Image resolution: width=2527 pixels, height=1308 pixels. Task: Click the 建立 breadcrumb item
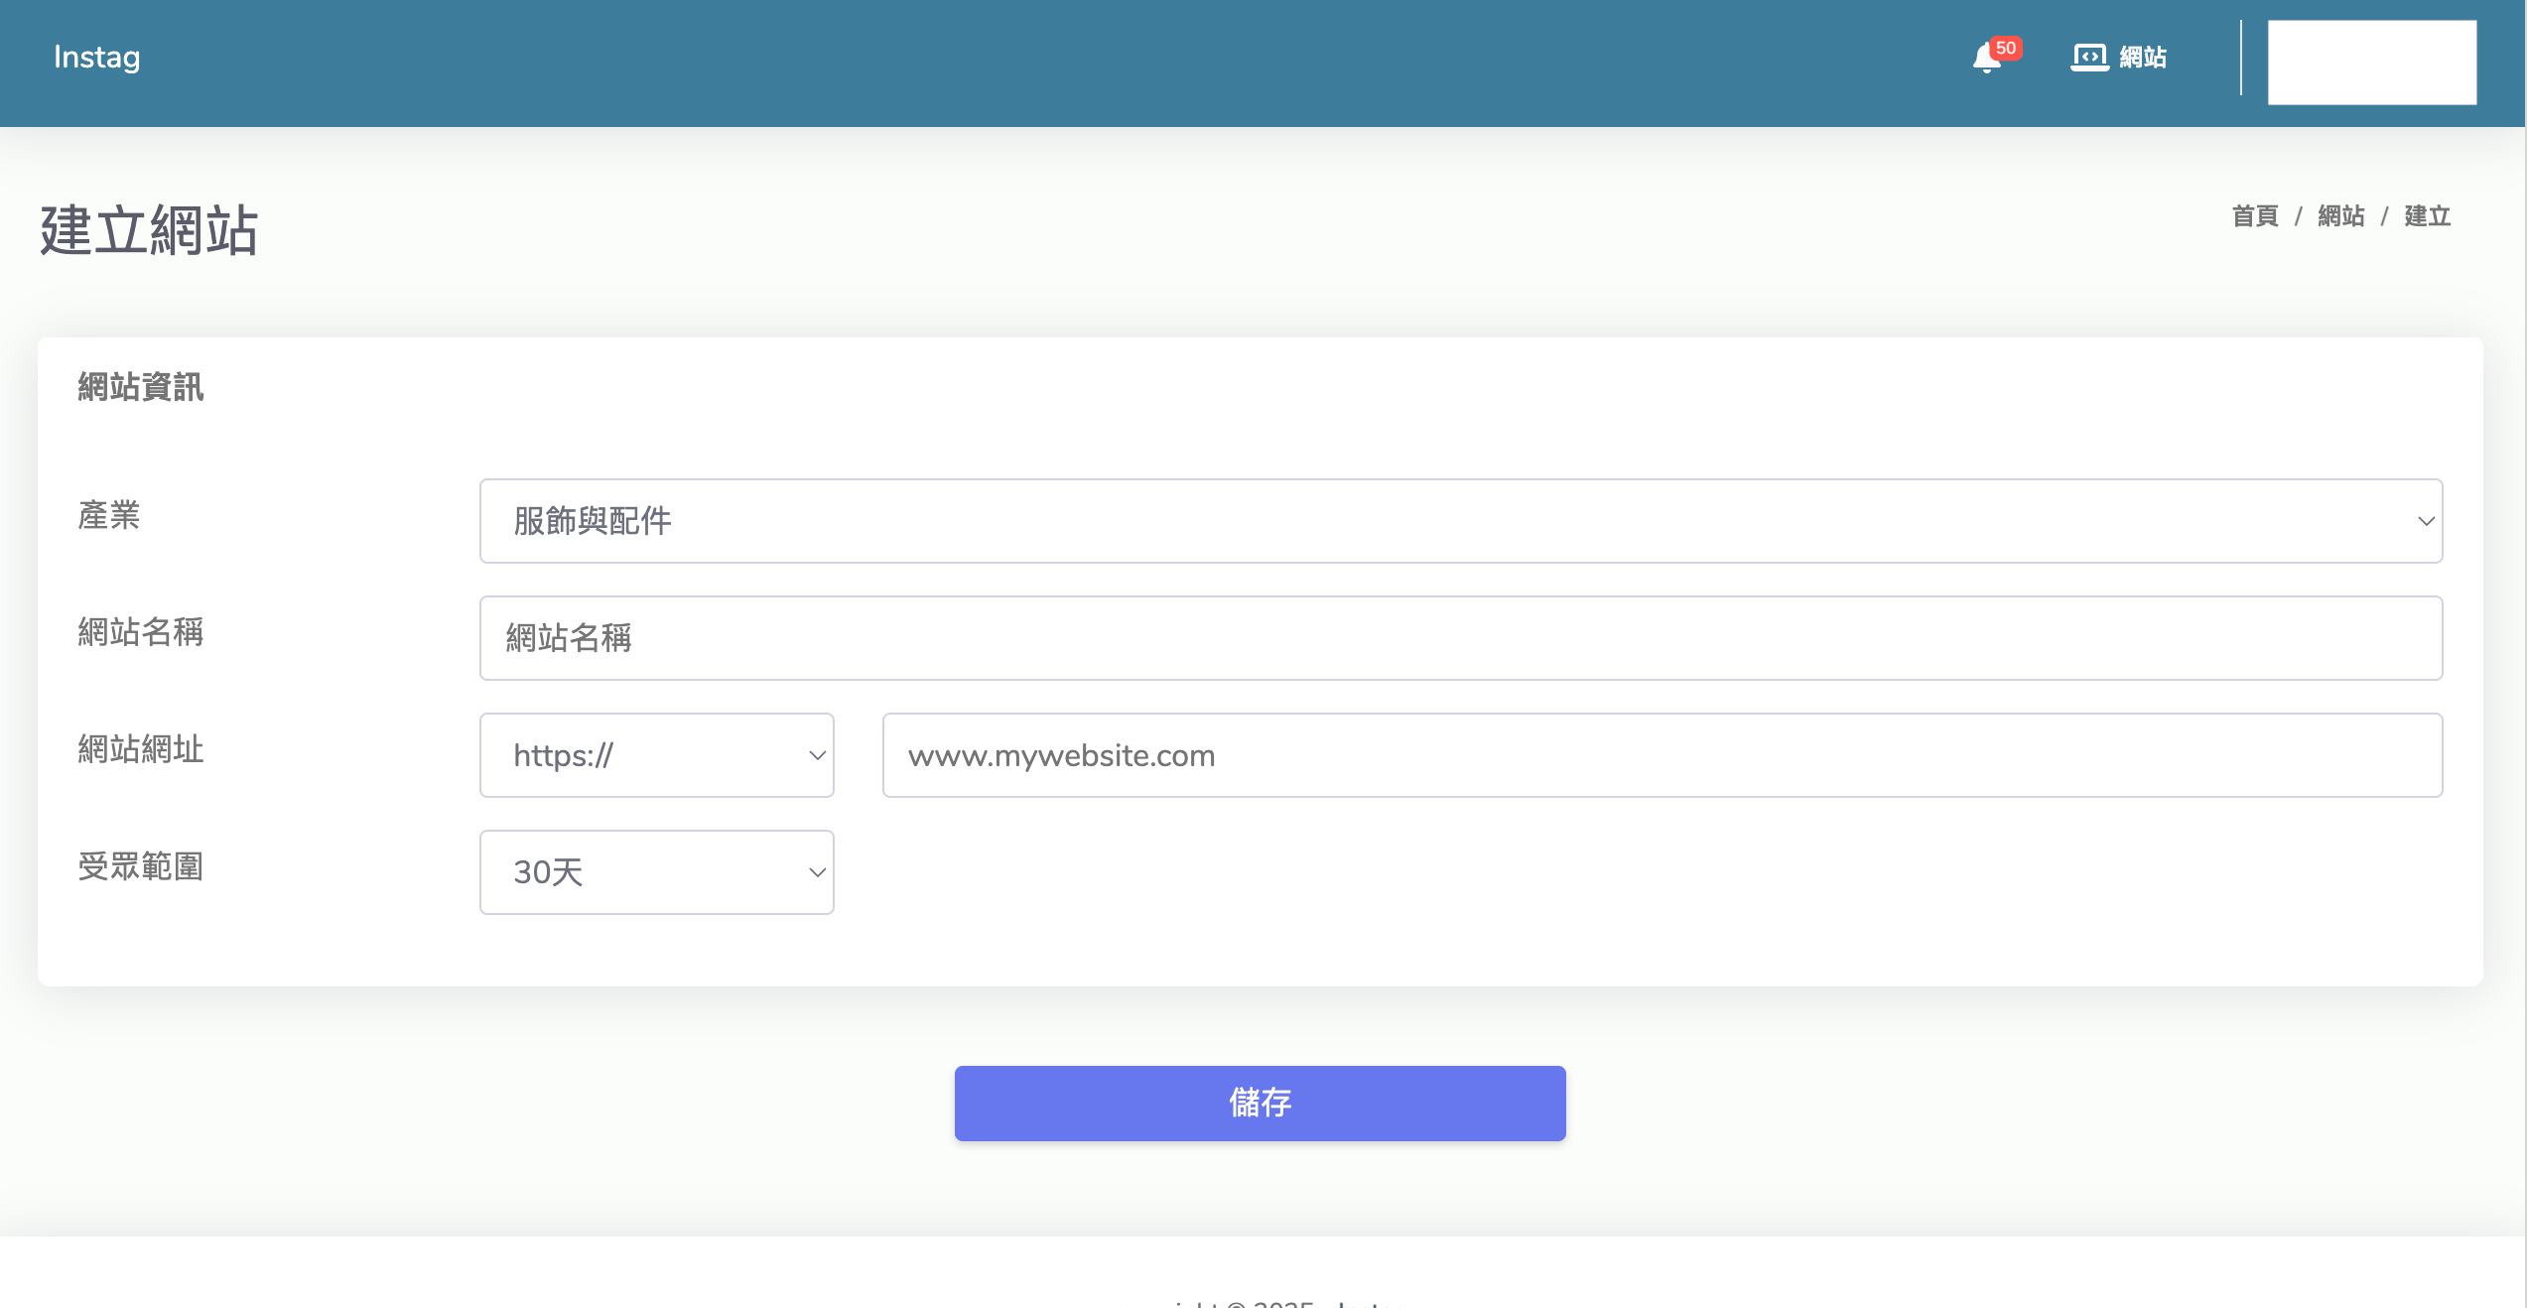pyautogui.click(x=2427, y=216)
